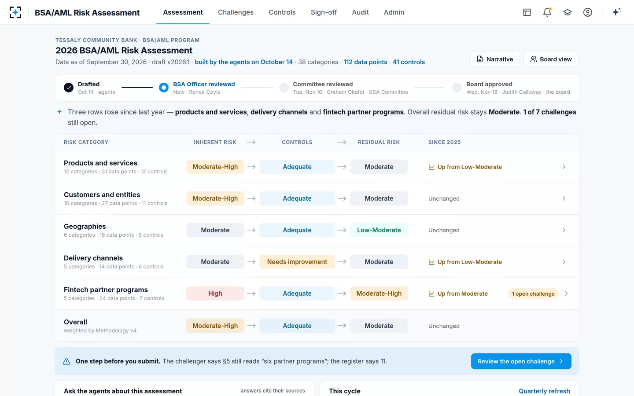The width and height of the screenshot is (634, 396).
Task: Open the layout panel icon in header
Action: coord(527,12)
